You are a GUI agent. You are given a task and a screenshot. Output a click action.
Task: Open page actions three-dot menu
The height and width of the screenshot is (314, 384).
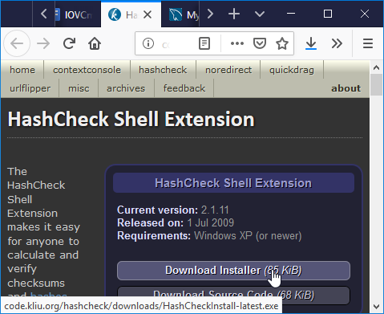(237, 43)
